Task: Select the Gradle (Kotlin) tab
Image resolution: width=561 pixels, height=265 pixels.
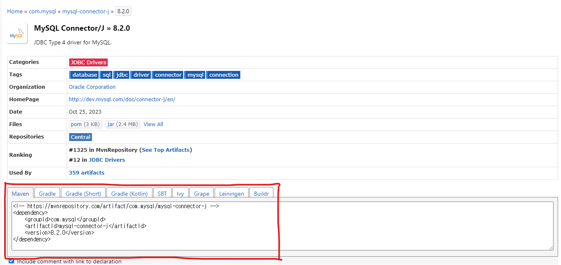Action: (x=130, y=193)
